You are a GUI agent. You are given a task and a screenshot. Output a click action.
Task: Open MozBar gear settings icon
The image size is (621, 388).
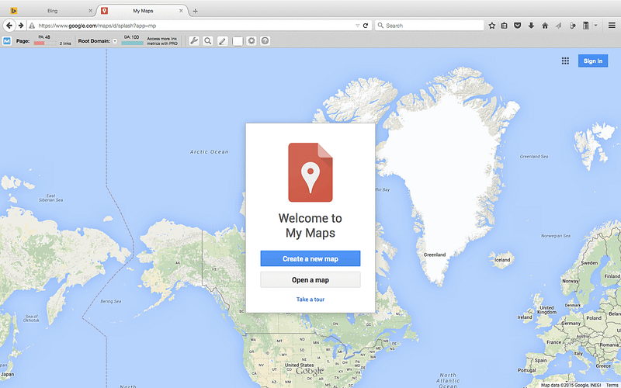[252, 40]
